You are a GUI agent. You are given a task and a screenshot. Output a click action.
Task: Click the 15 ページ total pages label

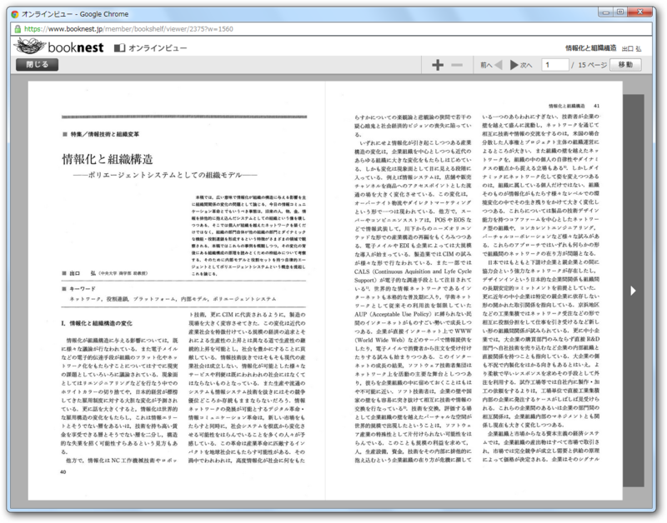click(x=592, y=65)
